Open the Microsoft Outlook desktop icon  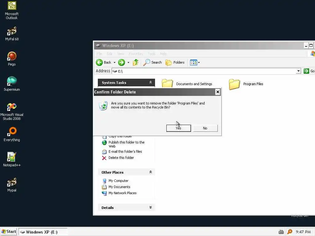click(12, 10)
